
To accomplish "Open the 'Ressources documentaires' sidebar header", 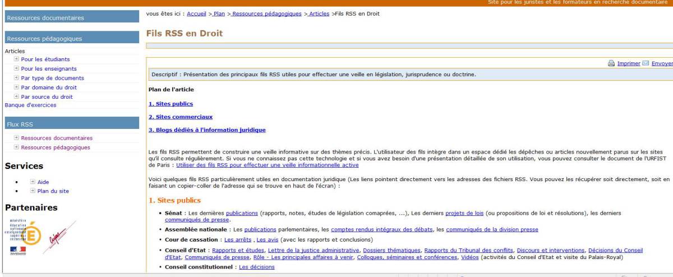I will (45, 18).
